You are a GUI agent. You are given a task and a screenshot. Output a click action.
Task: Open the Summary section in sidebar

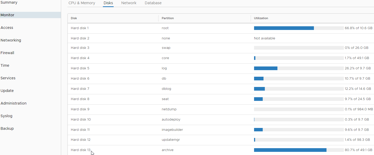point(9,2)
